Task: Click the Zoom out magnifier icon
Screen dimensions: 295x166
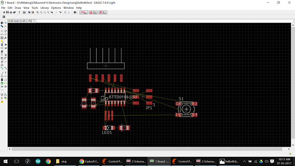Action: tap(45, 12)
